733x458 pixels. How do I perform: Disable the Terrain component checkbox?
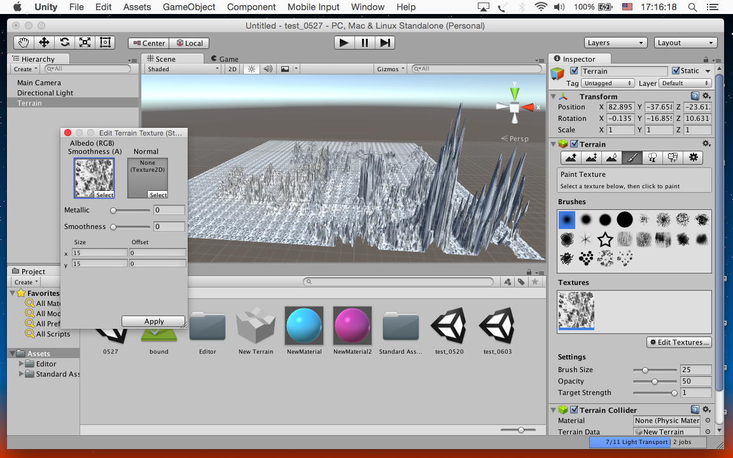tap(574, 144)
